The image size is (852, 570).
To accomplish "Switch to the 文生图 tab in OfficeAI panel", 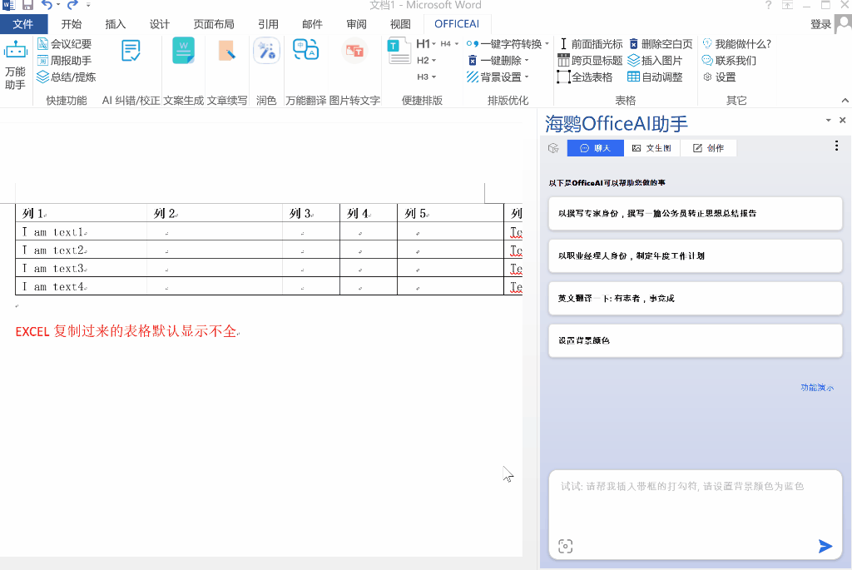I will tap(652, 146).
